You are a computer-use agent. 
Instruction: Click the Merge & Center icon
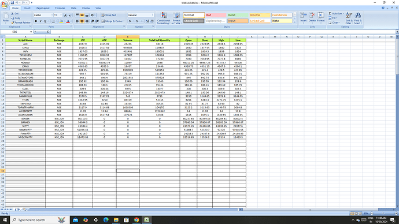click(x=103, y=21)
